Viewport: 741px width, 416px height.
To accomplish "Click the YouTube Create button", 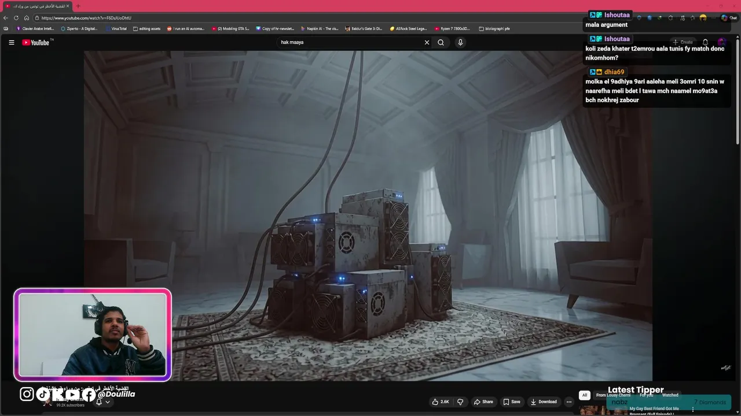I will click(683, 42).
